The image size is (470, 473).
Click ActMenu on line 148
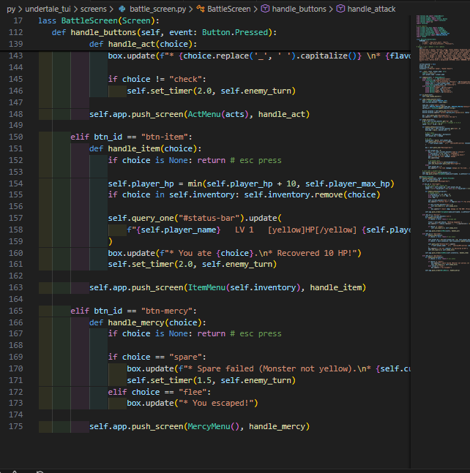[x=205, y=114]
